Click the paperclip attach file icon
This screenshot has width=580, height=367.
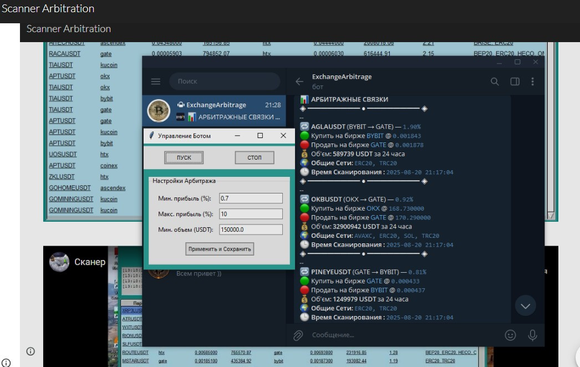click(298, 335)
